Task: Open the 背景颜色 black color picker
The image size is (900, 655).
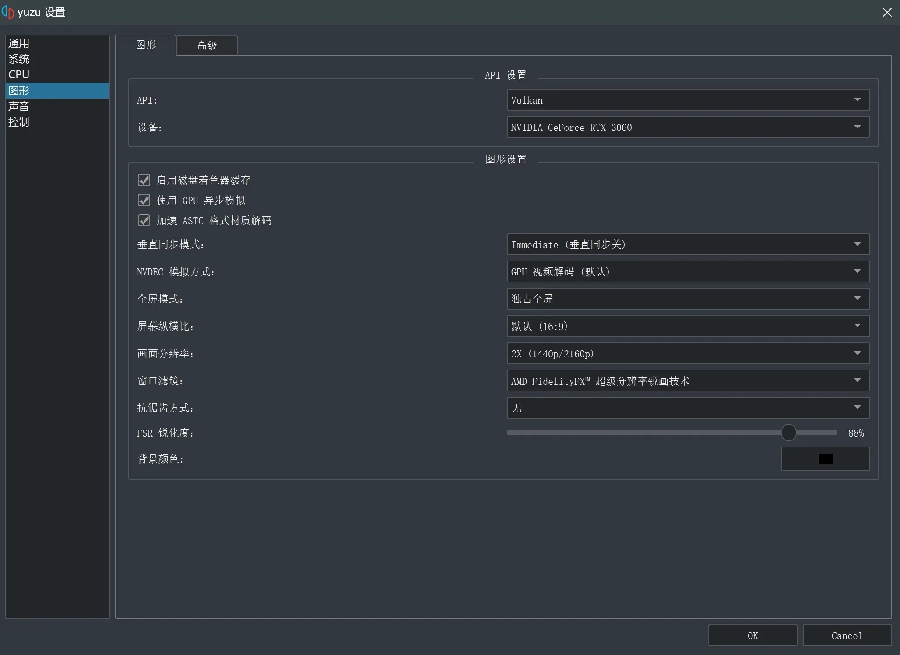Action: [x=825, y=459]
